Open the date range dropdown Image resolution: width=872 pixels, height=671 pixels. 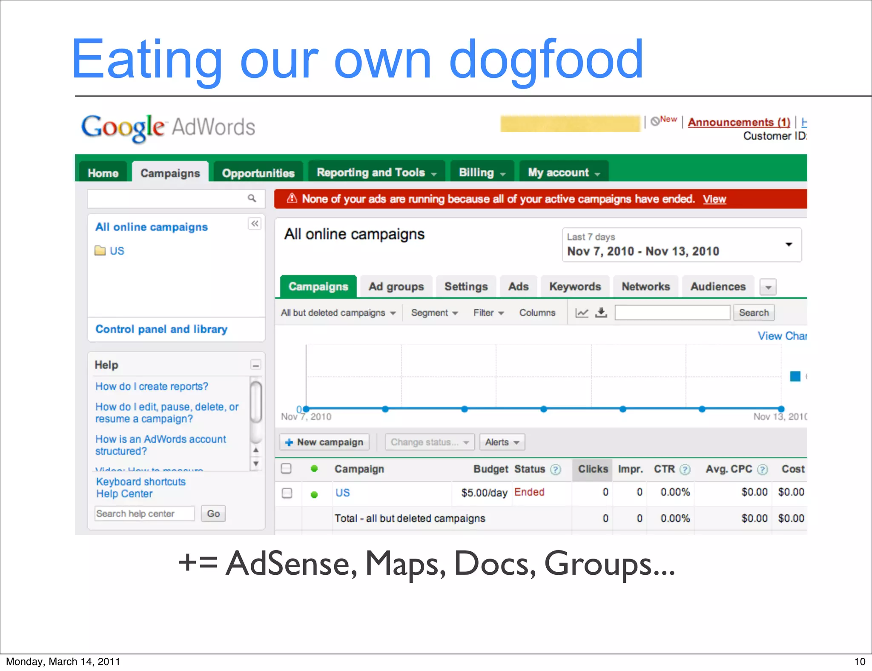coord(682,245)
